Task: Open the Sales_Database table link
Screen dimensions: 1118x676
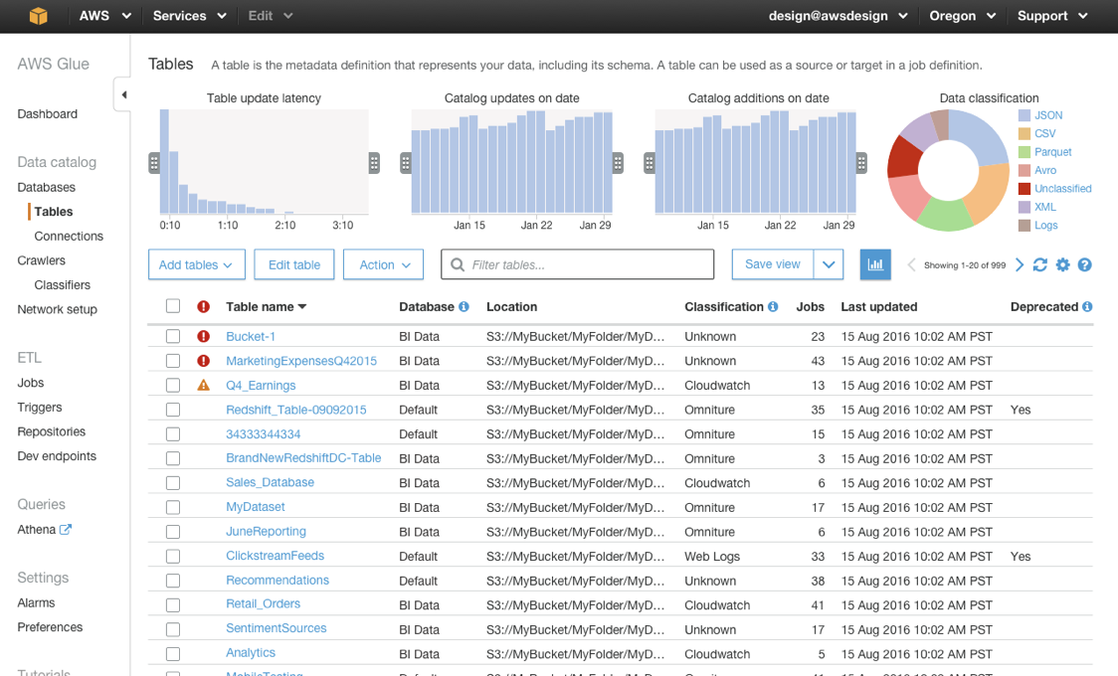Action: 271,482
